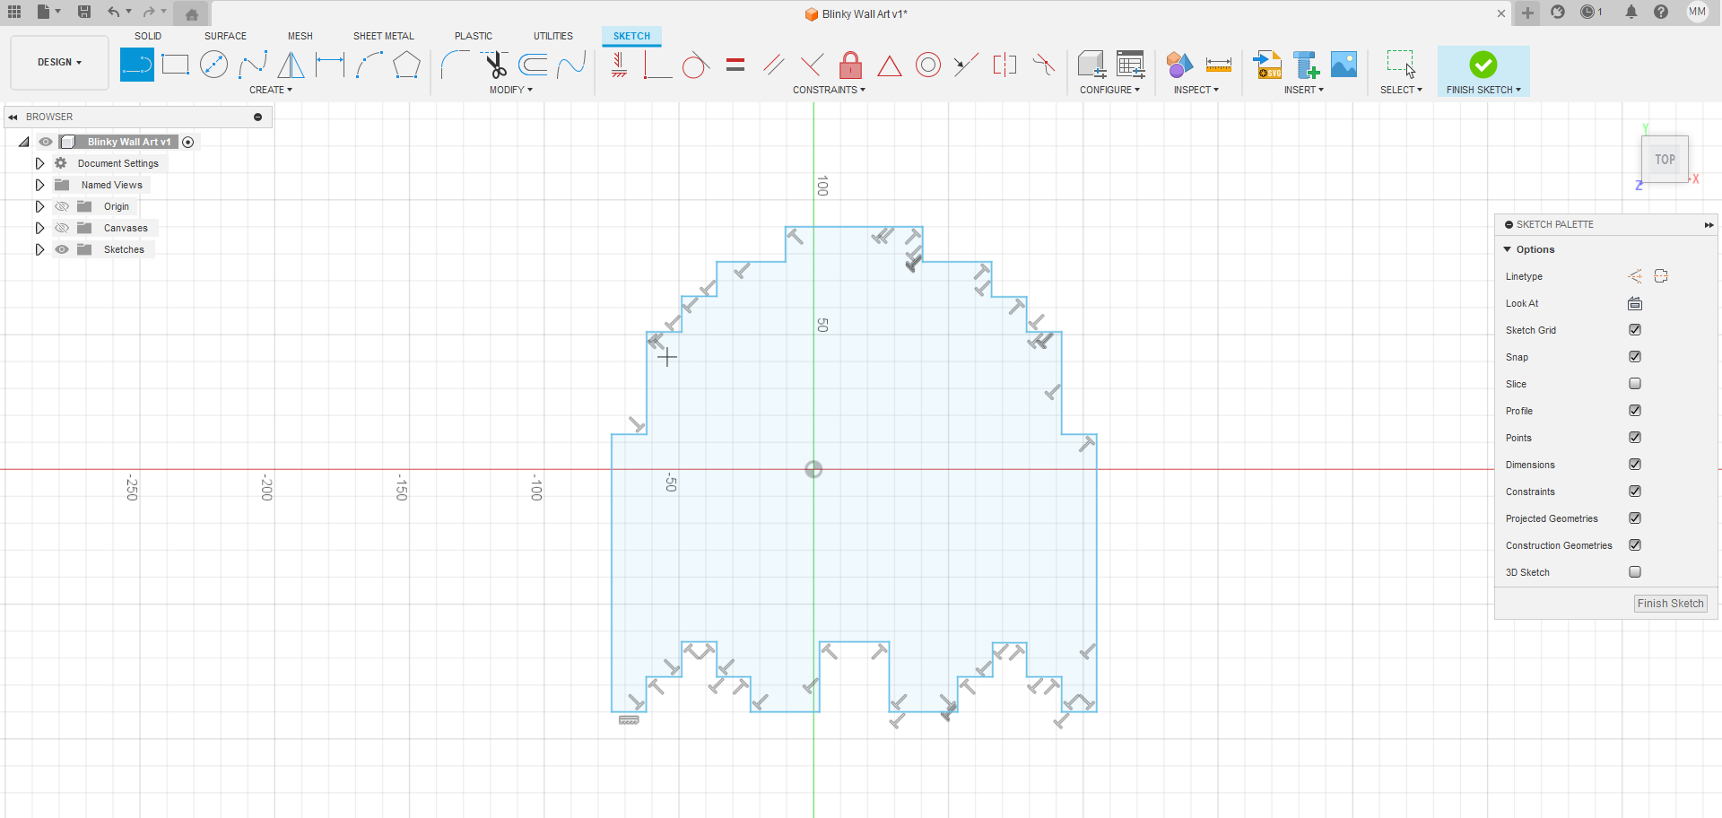The image size is (1722, 818).
Task: Apply the Fix/Unfix lock constraint
Action: click(851, 65)
